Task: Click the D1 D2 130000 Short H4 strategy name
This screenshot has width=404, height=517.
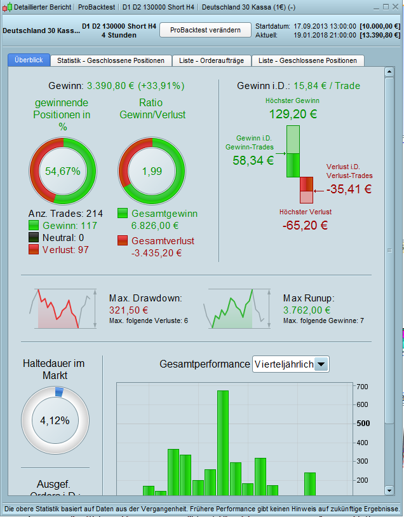Action: click(119, 26)
